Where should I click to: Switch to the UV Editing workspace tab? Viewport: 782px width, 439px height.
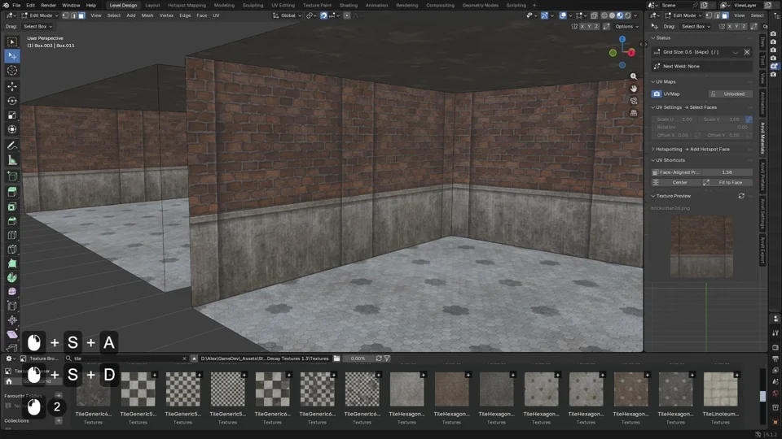click(283, 5)
